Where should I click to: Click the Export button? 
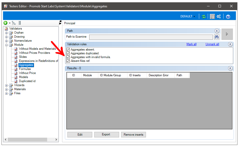[x=106, y=135]
